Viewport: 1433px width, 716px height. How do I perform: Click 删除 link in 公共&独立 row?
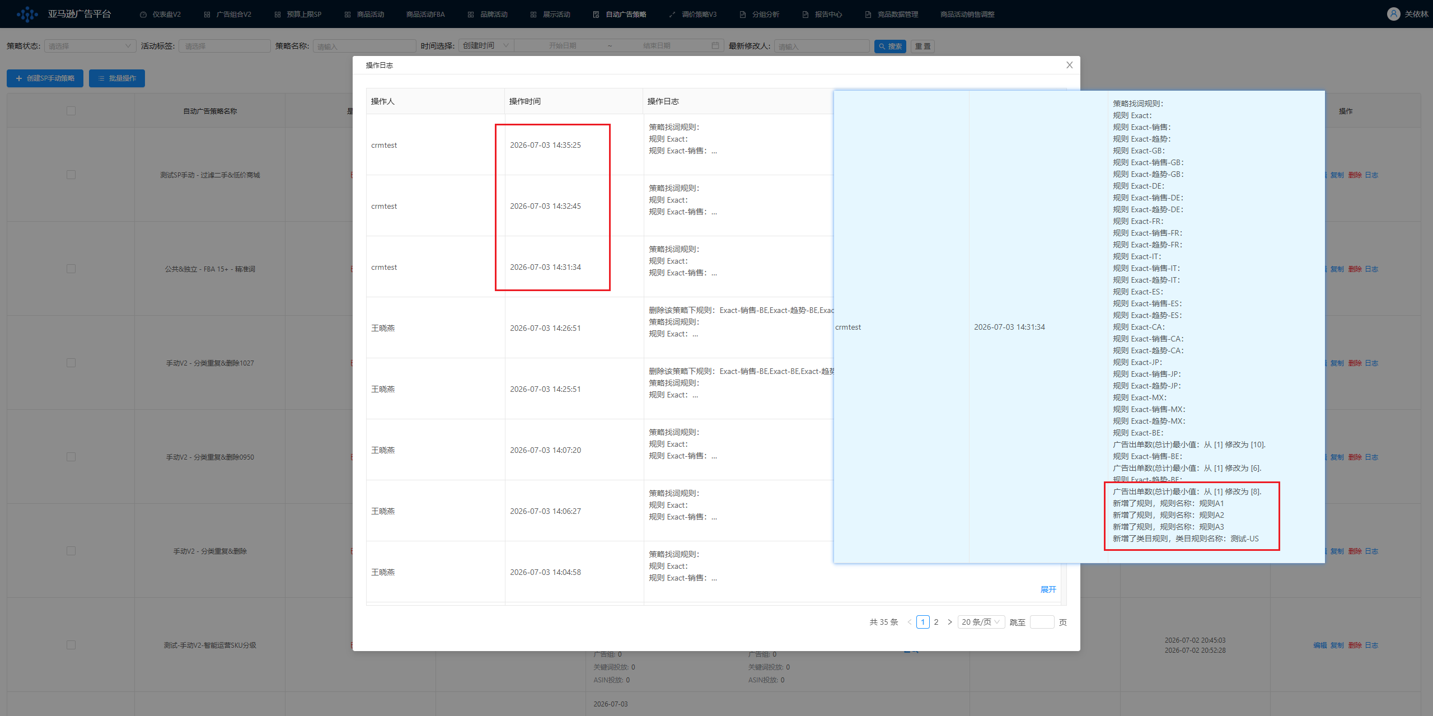[x=1355, y=269]
